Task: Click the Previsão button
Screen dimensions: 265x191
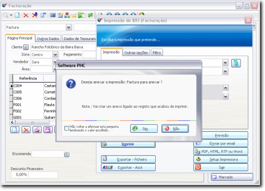Action: click(x=225, y=136)
